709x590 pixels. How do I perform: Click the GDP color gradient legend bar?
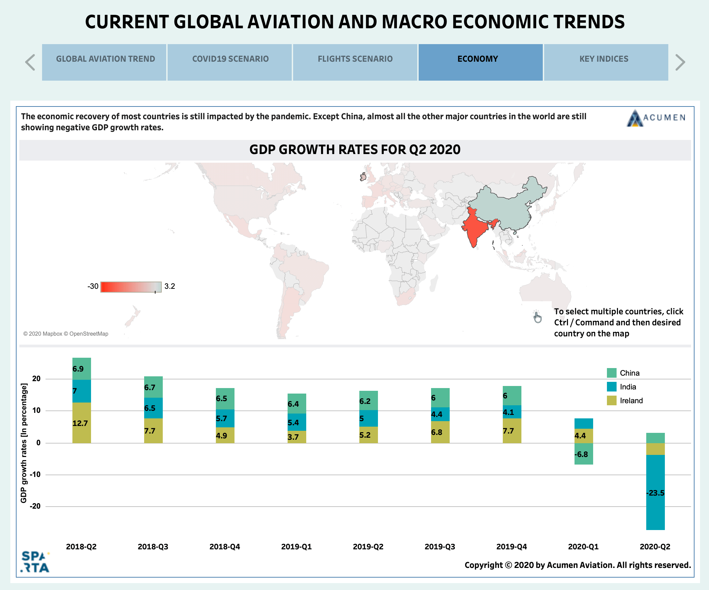point(131,287)
